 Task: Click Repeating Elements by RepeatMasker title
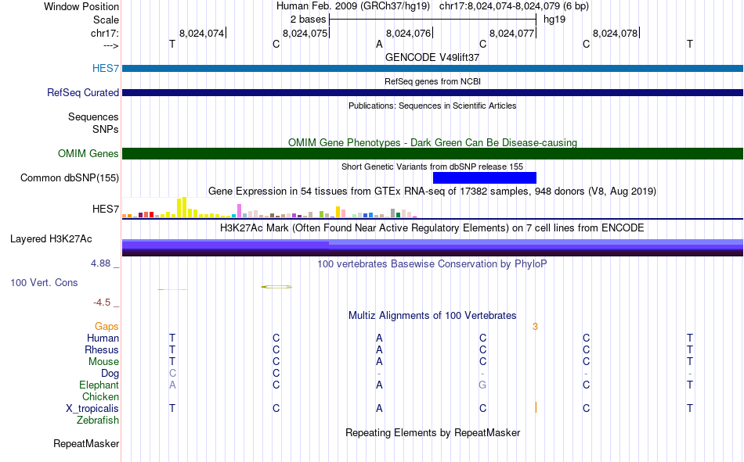coord(432,432)
